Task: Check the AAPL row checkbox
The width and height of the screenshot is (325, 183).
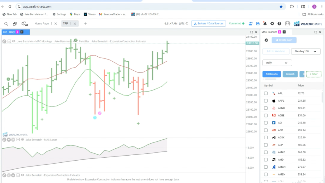Action: [266, 101]
